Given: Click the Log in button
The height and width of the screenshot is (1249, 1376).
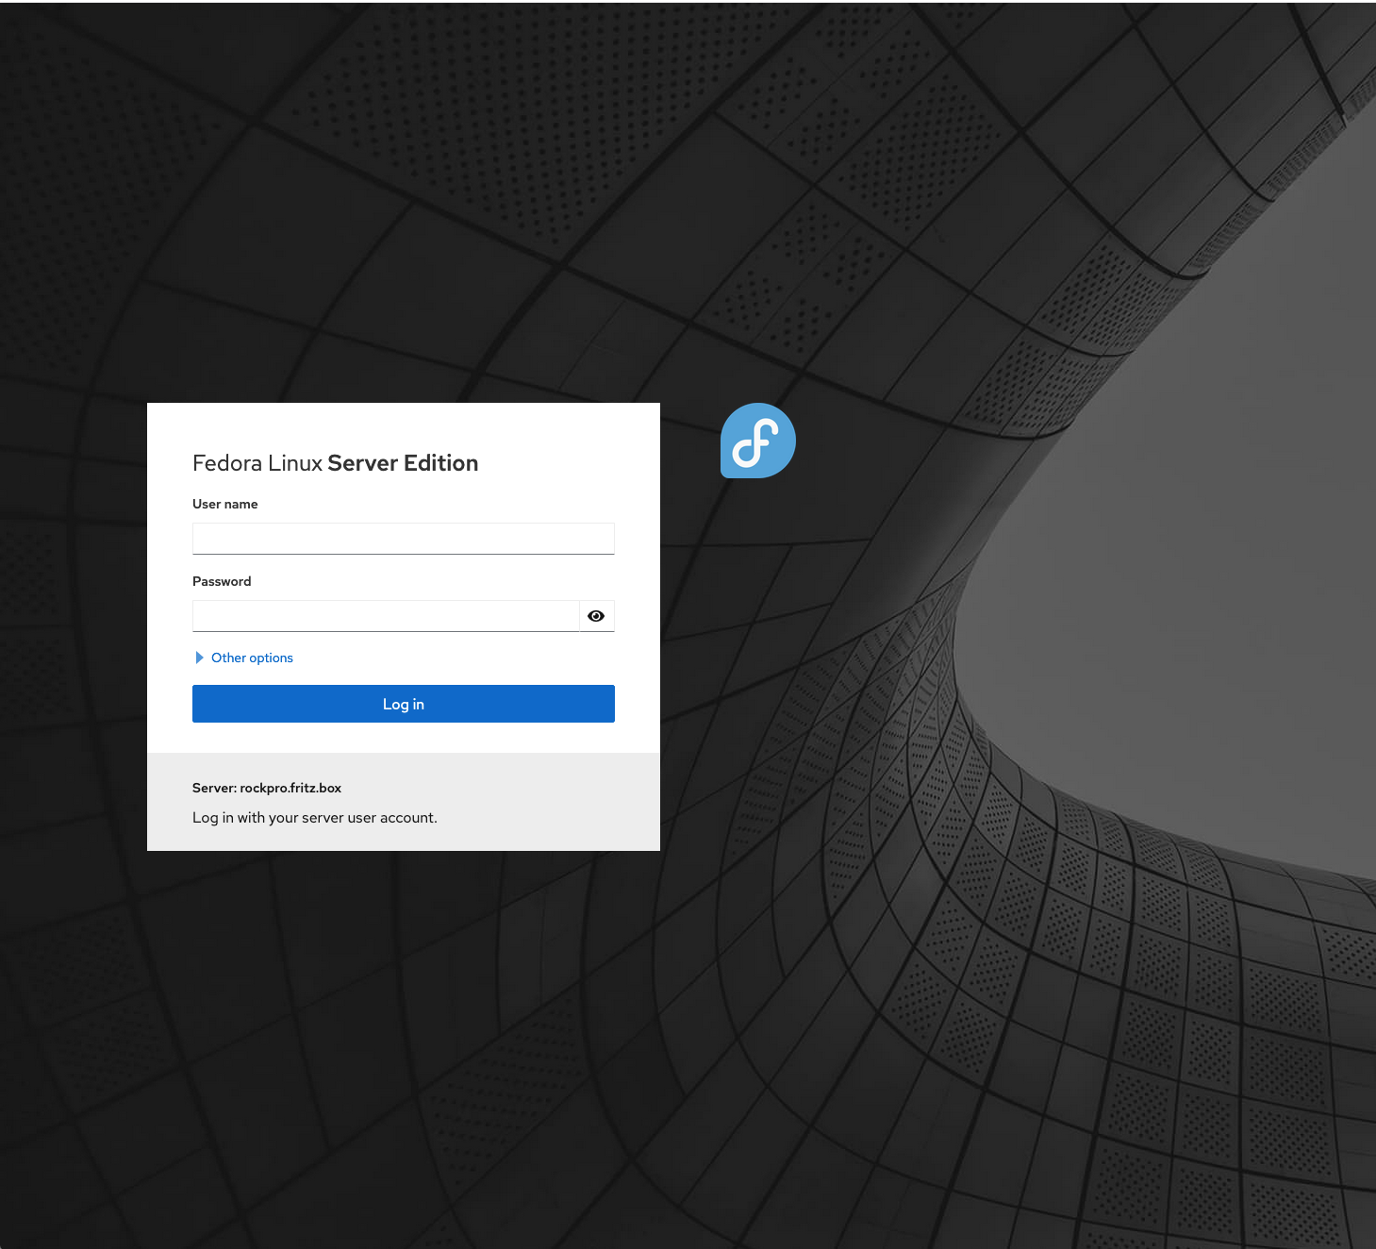Looking at the screenshot, I should [404, 704].
